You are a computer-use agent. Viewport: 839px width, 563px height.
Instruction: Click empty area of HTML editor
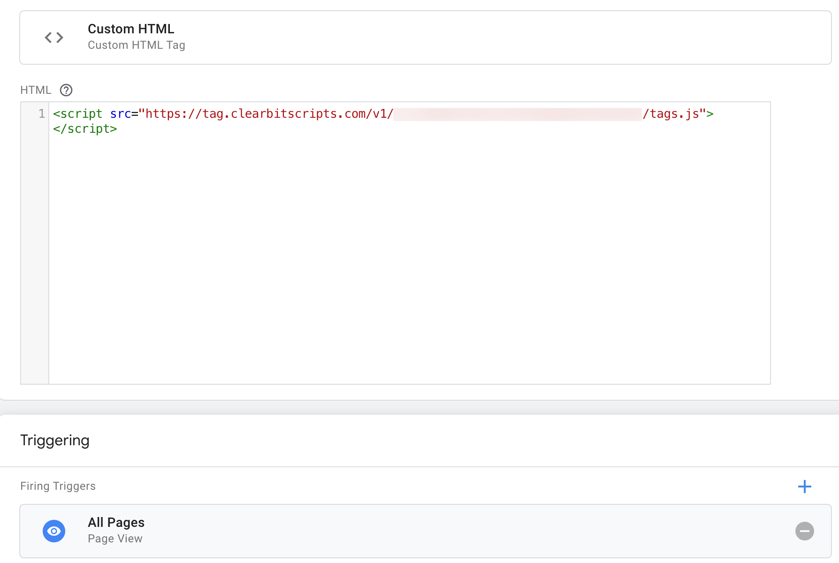pos(409,258)
